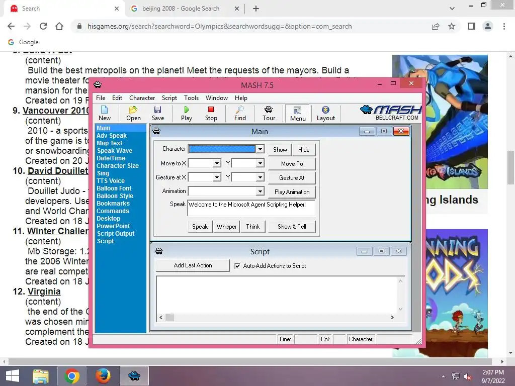The width and height of the screenshot is (515, 386).
Task: Select Balloon Font in the sidebar
Action: click(114, 188)
